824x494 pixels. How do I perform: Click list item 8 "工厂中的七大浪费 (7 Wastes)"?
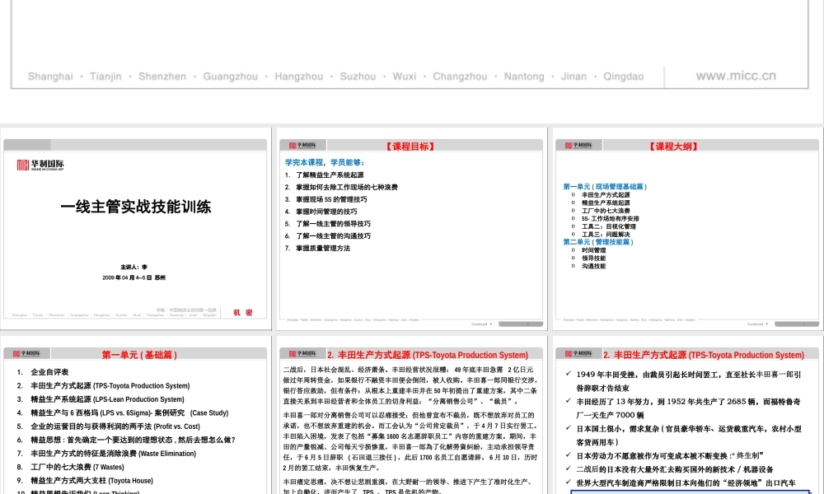point(77,467)
